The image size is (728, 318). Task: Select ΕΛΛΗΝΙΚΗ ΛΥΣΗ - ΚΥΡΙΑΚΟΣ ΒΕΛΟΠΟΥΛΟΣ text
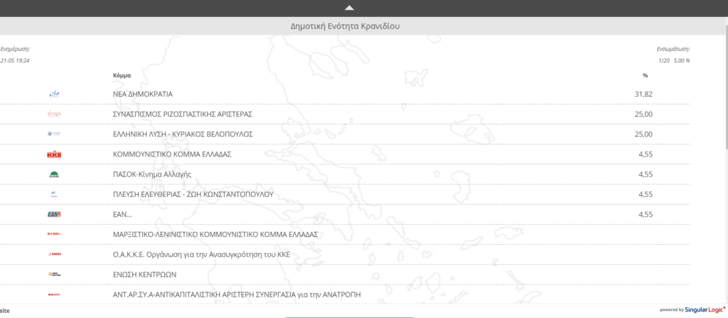point(183,134)
